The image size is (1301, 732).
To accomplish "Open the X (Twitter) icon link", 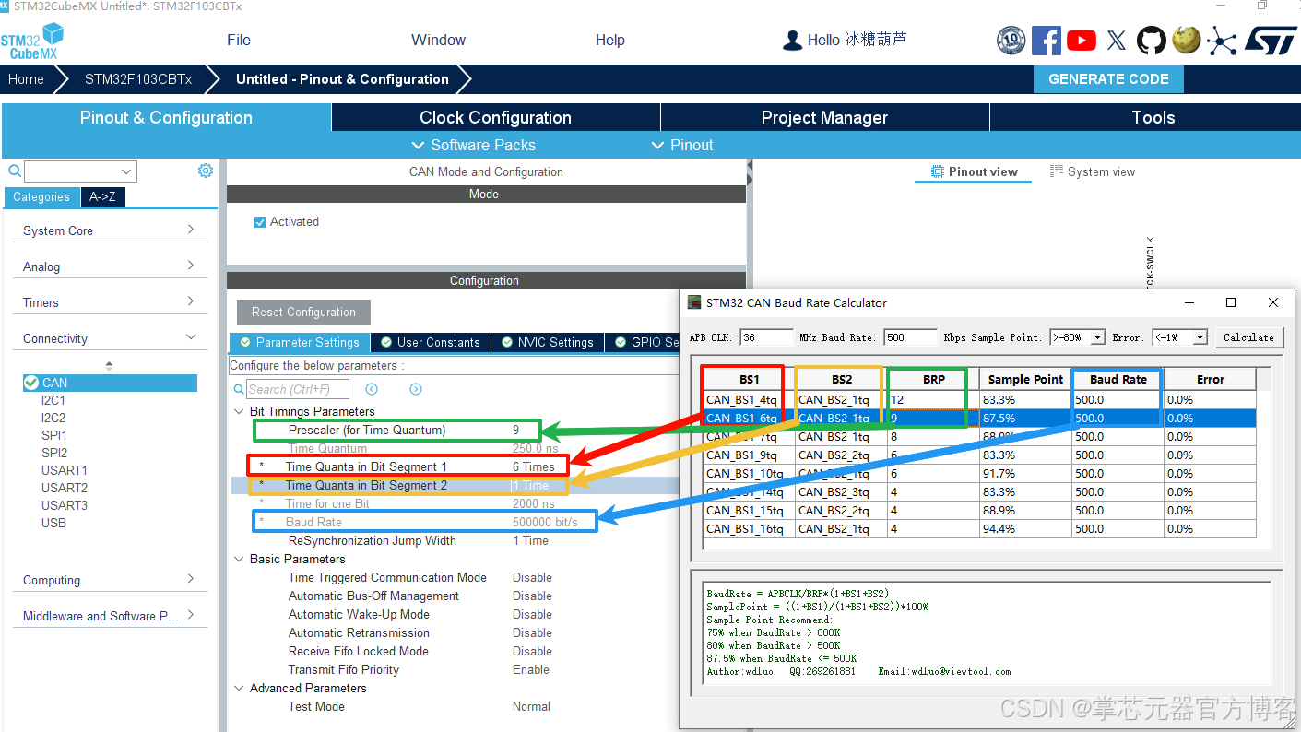I will pyautogui.click(x=1117, y=40).
